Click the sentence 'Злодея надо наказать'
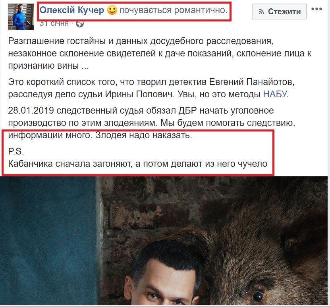Screen dimensions: 330x307 tap(144, 135)
